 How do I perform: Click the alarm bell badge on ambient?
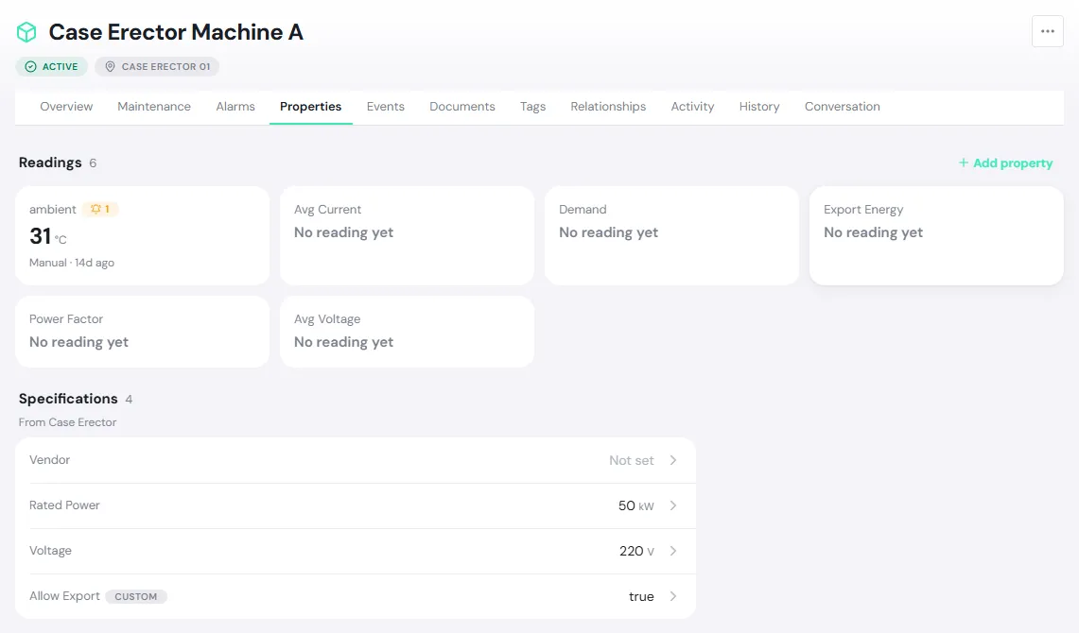[x=100, y=209]
